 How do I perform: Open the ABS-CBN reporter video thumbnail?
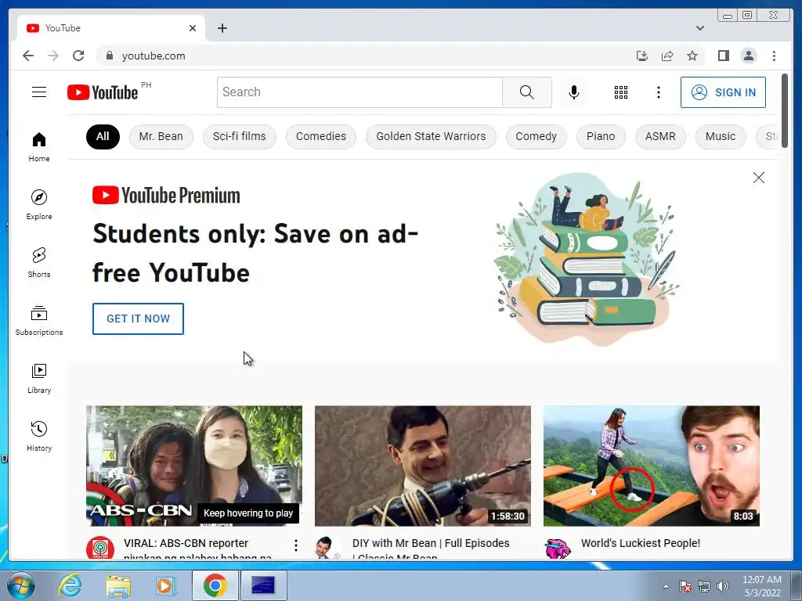pyautogui.click(x=194, y=466)
